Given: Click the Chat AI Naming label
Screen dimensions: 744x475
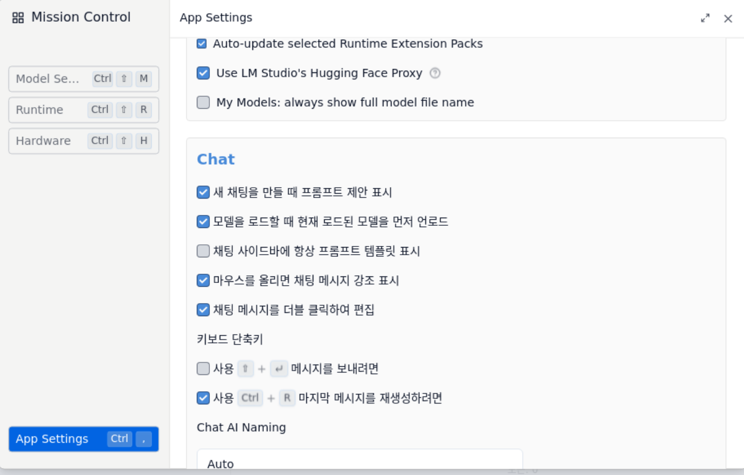Looking at the screenshot, I should pyautogui.click(x=241, y=428).
